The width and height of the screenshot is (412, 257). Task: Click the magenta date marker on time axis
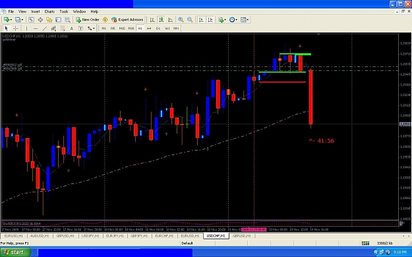coord(254,229)
